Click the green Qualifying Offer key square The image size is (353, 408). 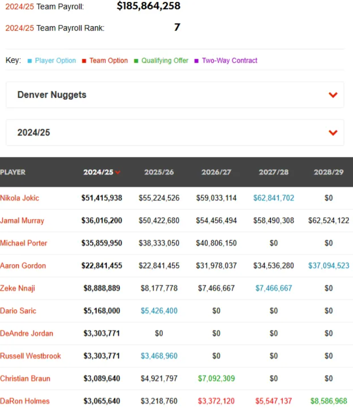(136, 61)
